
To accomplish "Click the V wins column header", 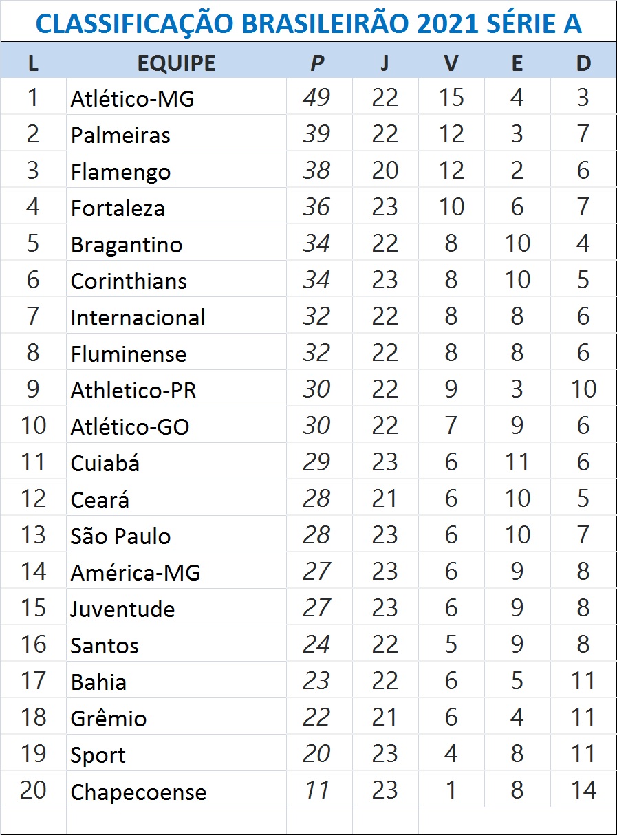I will click(451, 63).
